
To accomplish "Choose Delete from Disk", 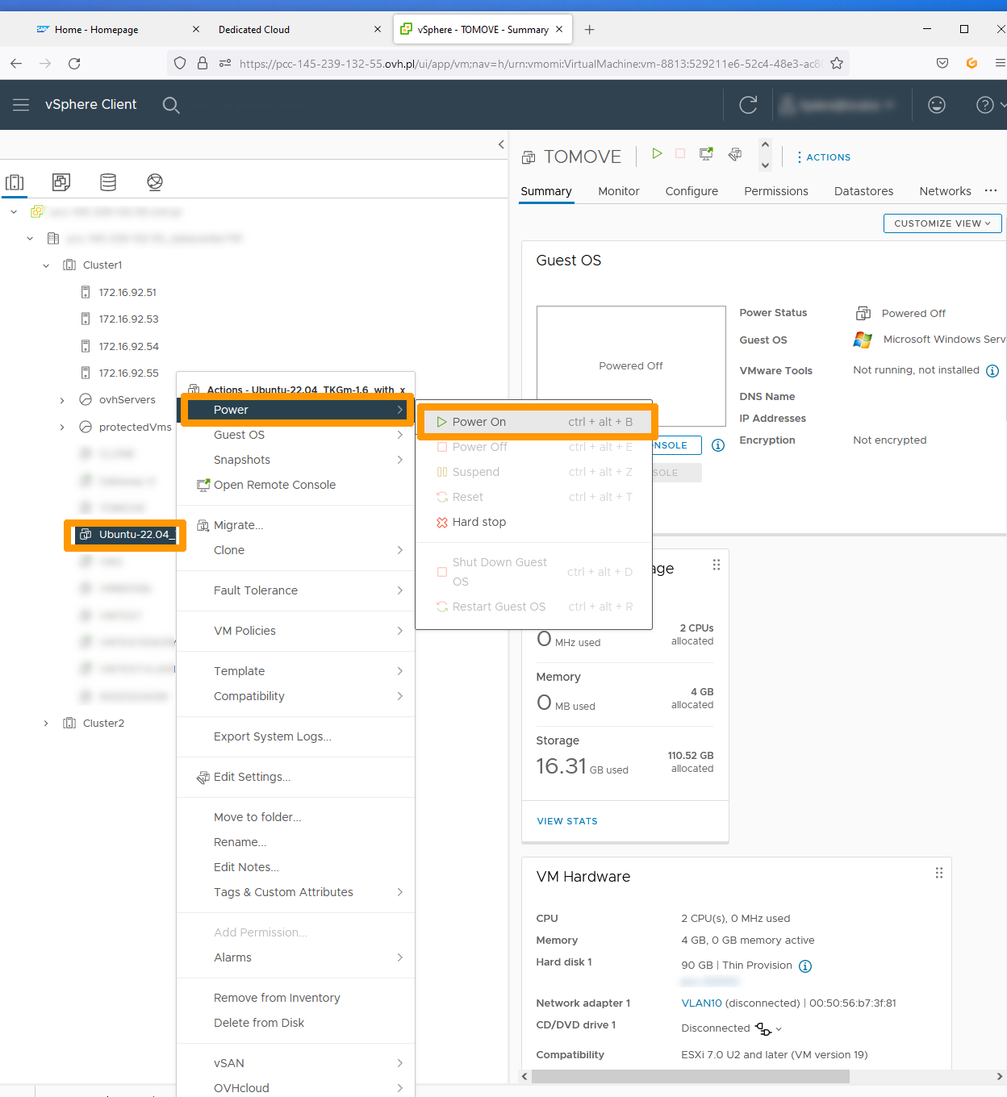I will [x=295, y=1023].
